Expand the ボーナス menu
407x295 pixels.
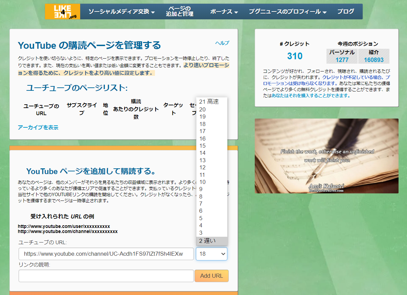coord(224,12)
